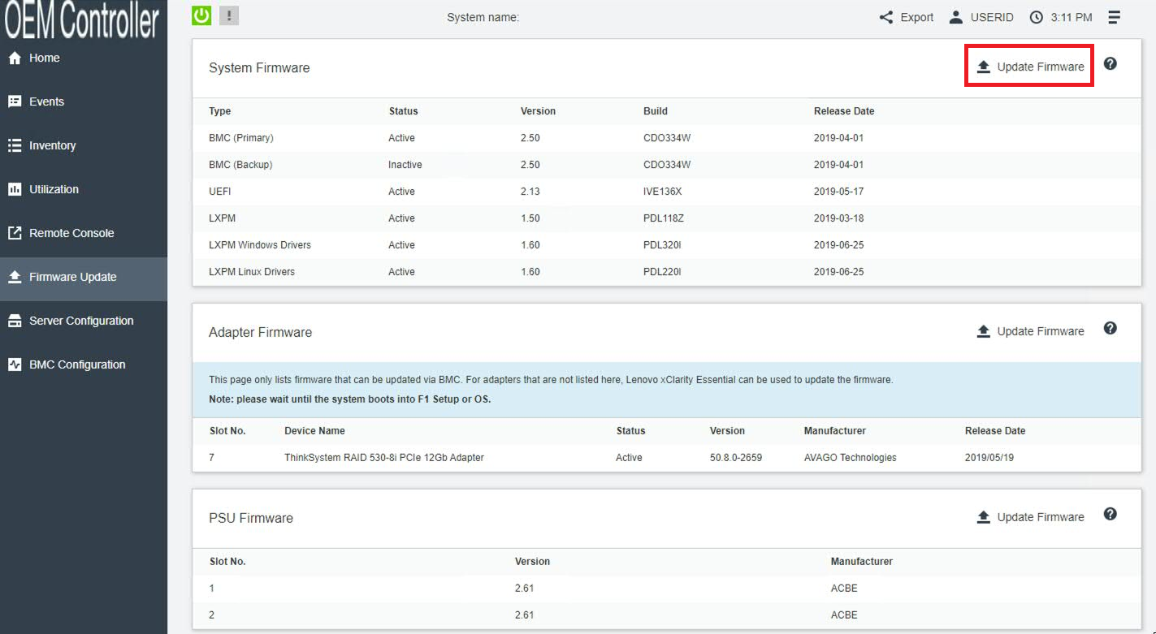Select the UEFI firmware row
The image size is (1156, 634).
tap(666, 192)
